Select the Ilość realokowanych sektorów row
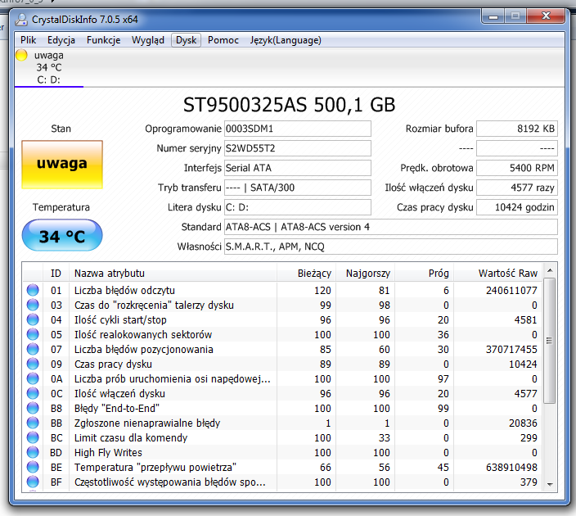The image size is (576, 516). pos(282,334)
